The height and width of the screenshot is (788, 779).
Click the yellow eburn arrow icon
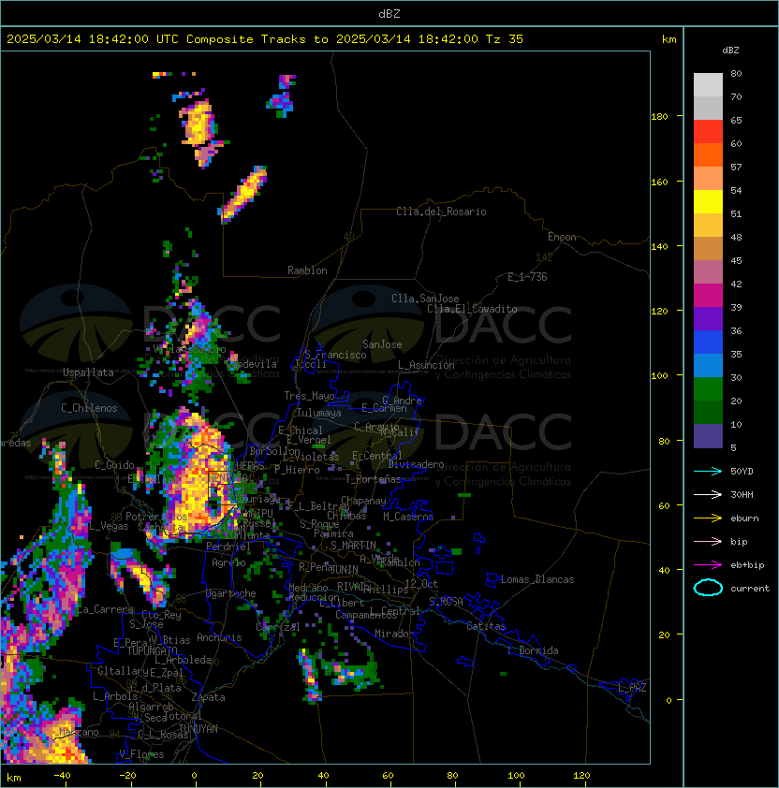(x=708, y=518)
